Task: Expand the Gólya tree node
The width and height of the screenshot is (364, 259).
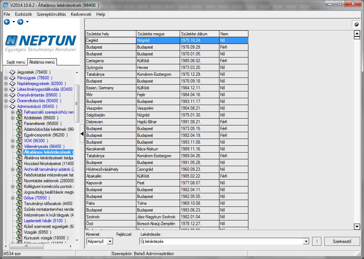Action: click(x=13, y=198)
